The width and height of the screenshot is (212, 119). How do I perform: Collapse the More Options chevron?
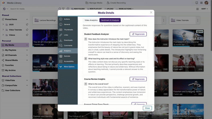tap(61, 67)
